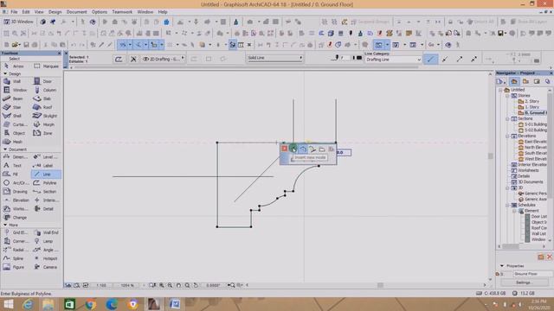This screenshot has width=554, height=311.
Task: Select the Roof tool
Action: click(x=43, y=107)
